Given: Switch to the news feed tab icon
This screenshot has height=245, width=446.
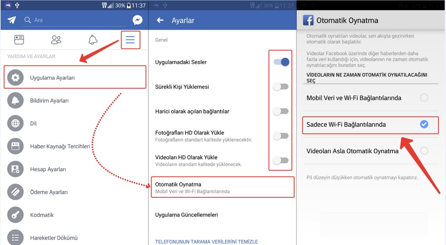Looking at the screenshot, I should coord(20,40).
